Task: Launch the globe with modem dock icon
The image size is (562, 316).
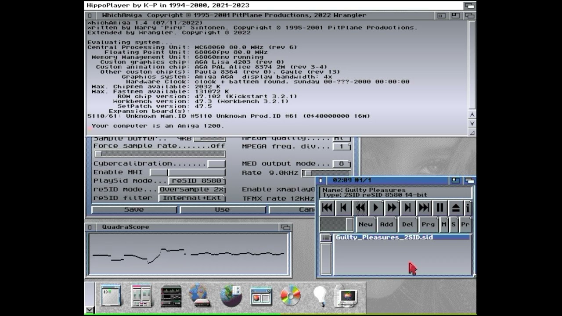Action: point(200,296)
